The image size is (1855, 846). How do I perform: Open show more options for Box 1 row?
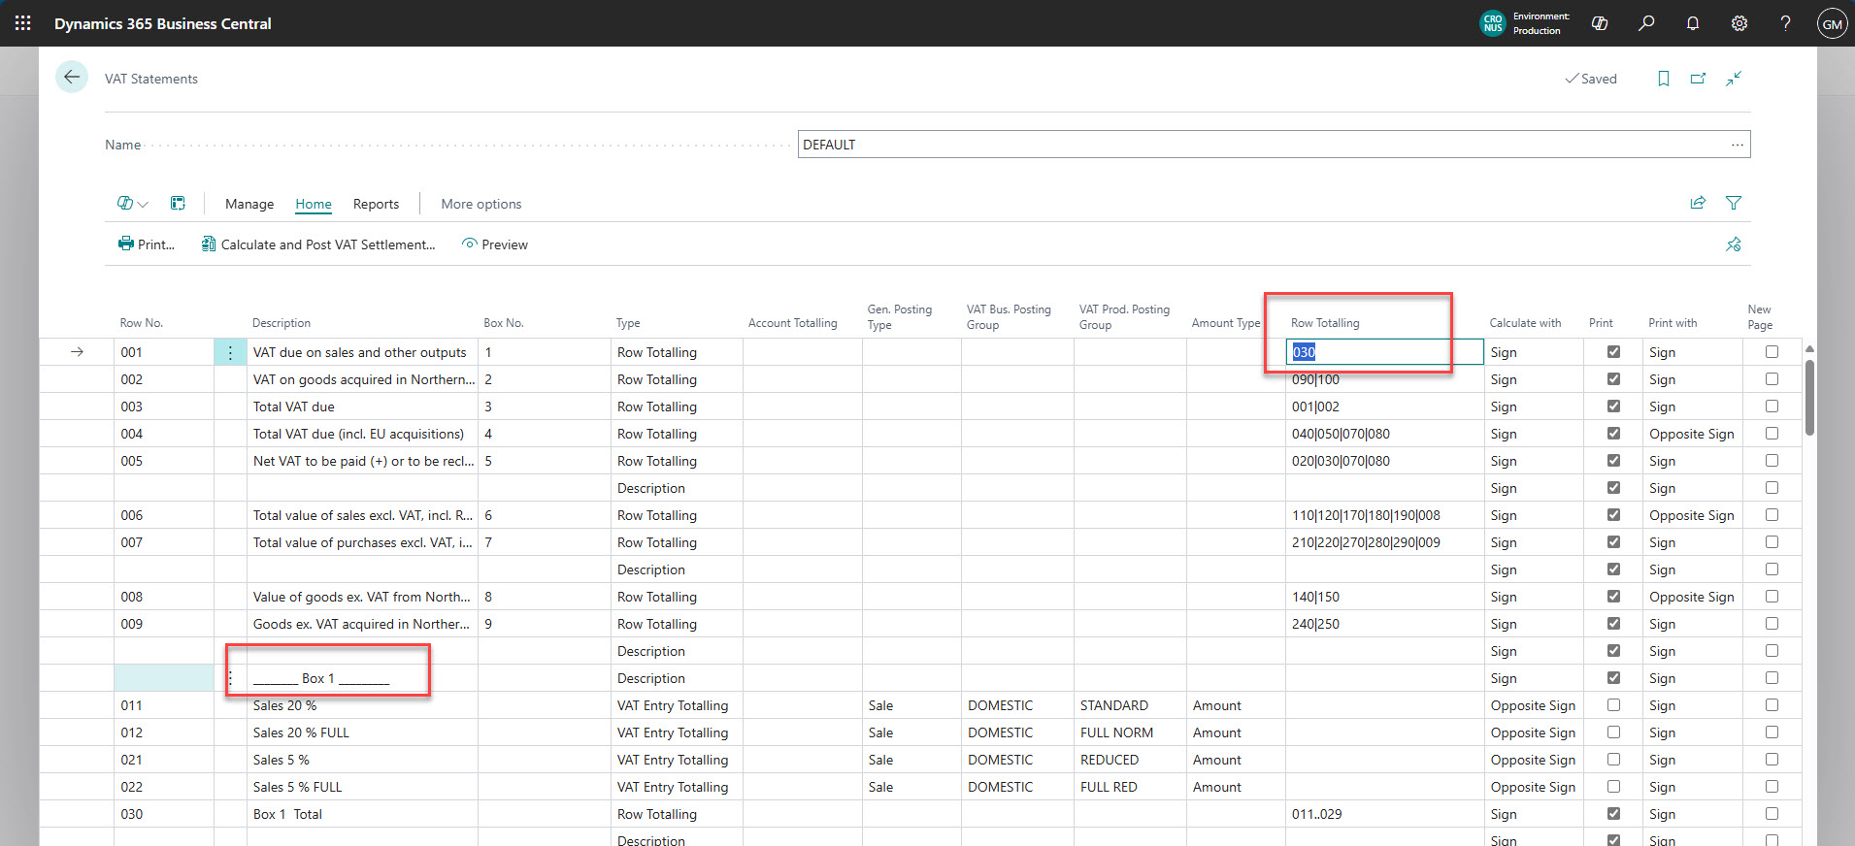230,678
